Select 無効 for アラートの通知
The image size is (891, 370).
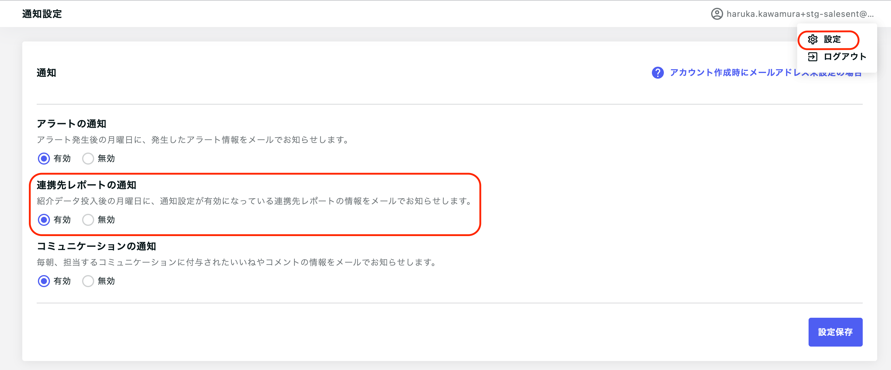pyautogui.click(x=88, y=159)
